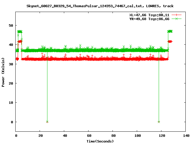The width and height of the screenshot is (192, 144).
Task: Click the x-axis tick label 140
Action: tap(186, 136)
